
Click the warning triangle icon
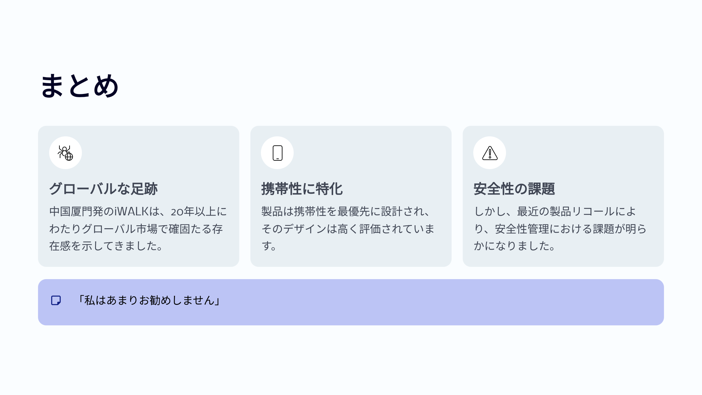point(490,153)
